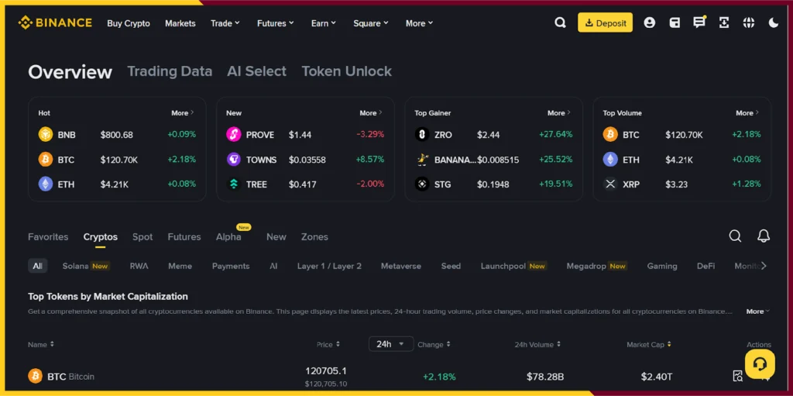Expand the More menu in header
Screen dimensions: 793x396
coord(419,23)
